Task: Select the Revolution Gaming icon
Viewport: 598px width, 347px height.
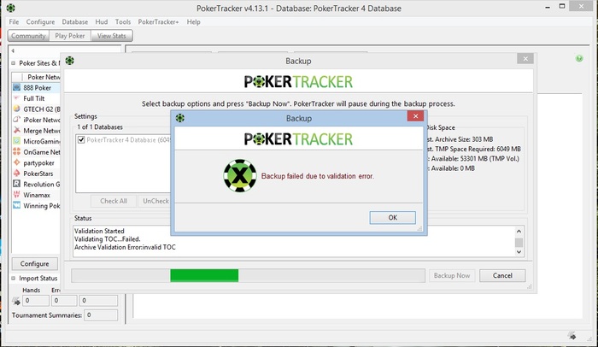Action: pos(17,184)
